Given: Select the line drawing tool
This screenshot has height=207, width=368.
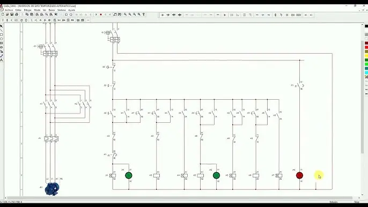Looking at the screenshot, I should tap(2, 31).
